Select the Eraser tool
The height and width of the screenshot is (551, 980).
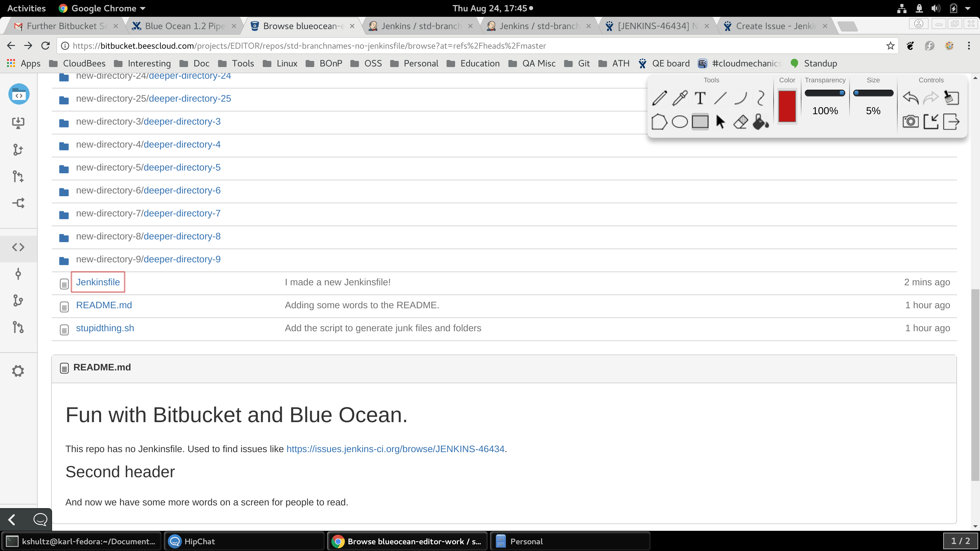tap(740, 122)
